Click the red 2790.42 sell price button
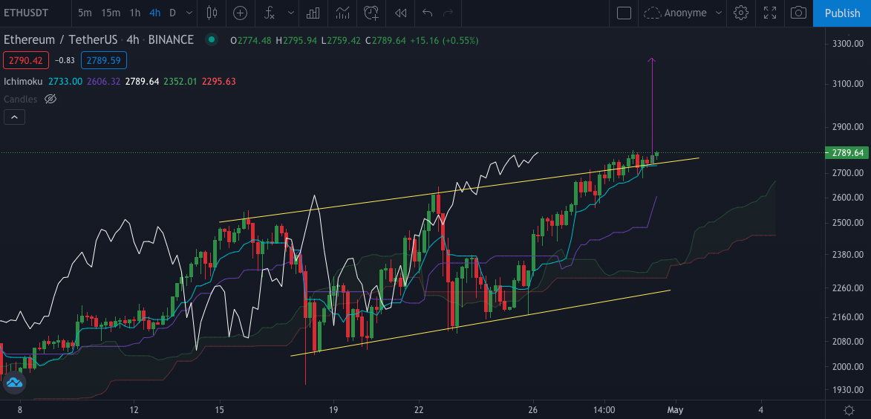 point(26,60)
